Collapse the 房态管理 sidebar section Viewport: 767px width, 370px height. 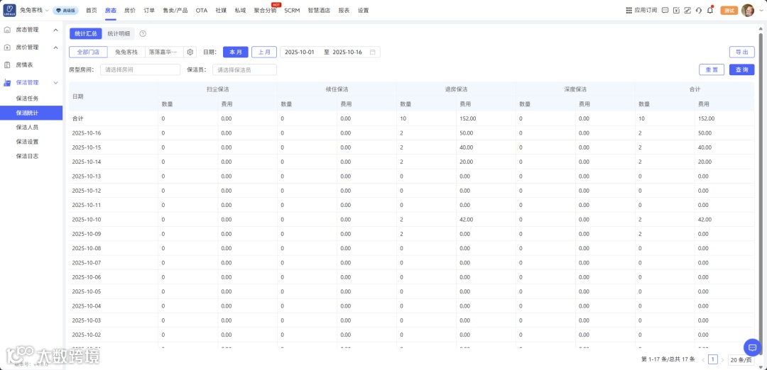click(x=56, y=30)
